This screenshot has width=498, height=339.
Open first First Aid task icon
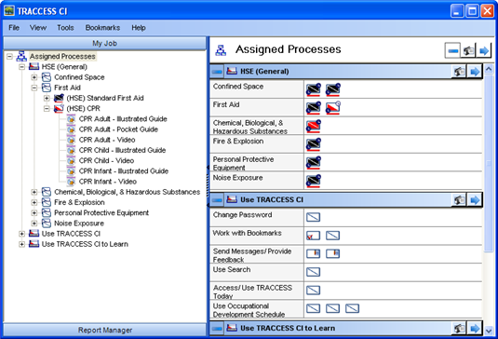[x=314, y=108]
